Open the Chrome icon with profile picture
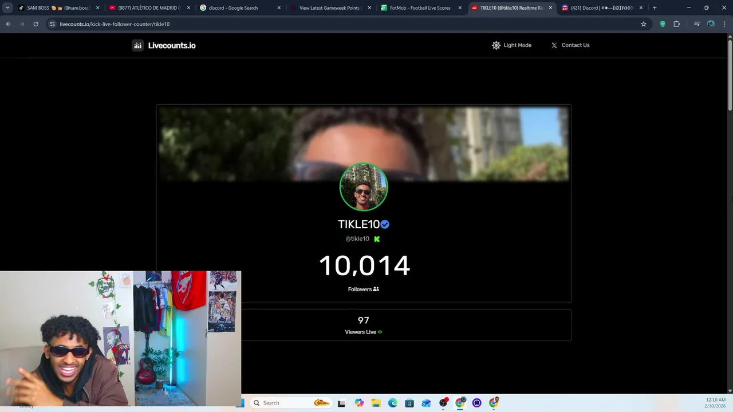 coord(494,403)
